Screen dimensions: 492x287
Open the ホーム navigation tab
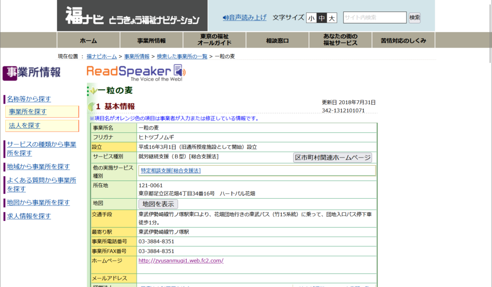(88, 40)
